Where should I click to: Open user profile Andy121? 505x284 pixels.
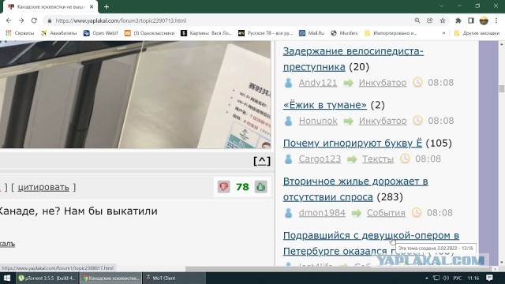(x=318, y=83)
